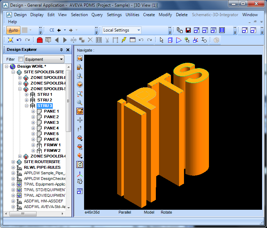Select STRU 2 in the tree
The image size is (267, 228).
(x=45, y=100)
